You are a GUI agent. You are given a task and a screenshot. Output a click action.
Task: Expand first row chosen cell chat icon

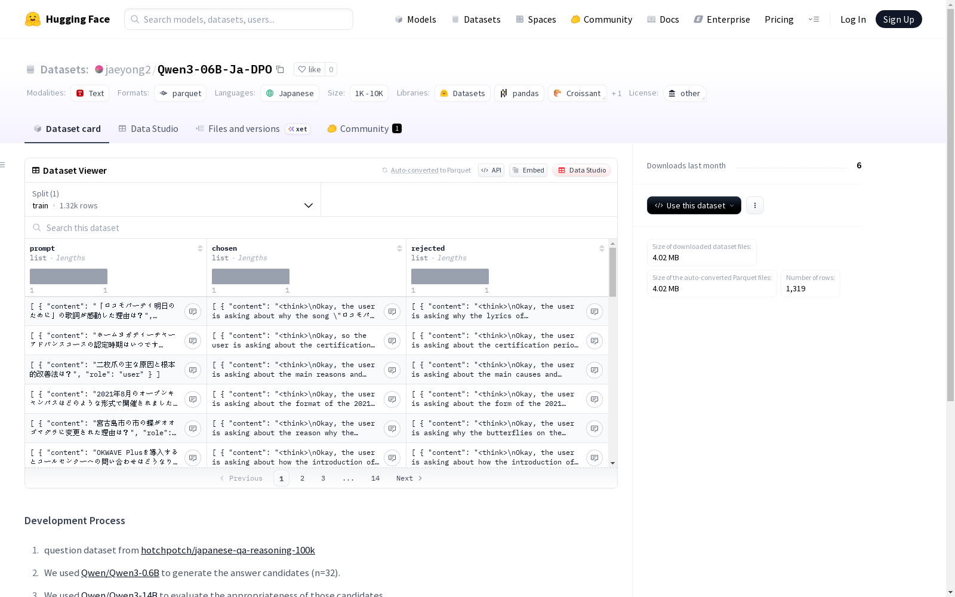click(x=392, y=312)
